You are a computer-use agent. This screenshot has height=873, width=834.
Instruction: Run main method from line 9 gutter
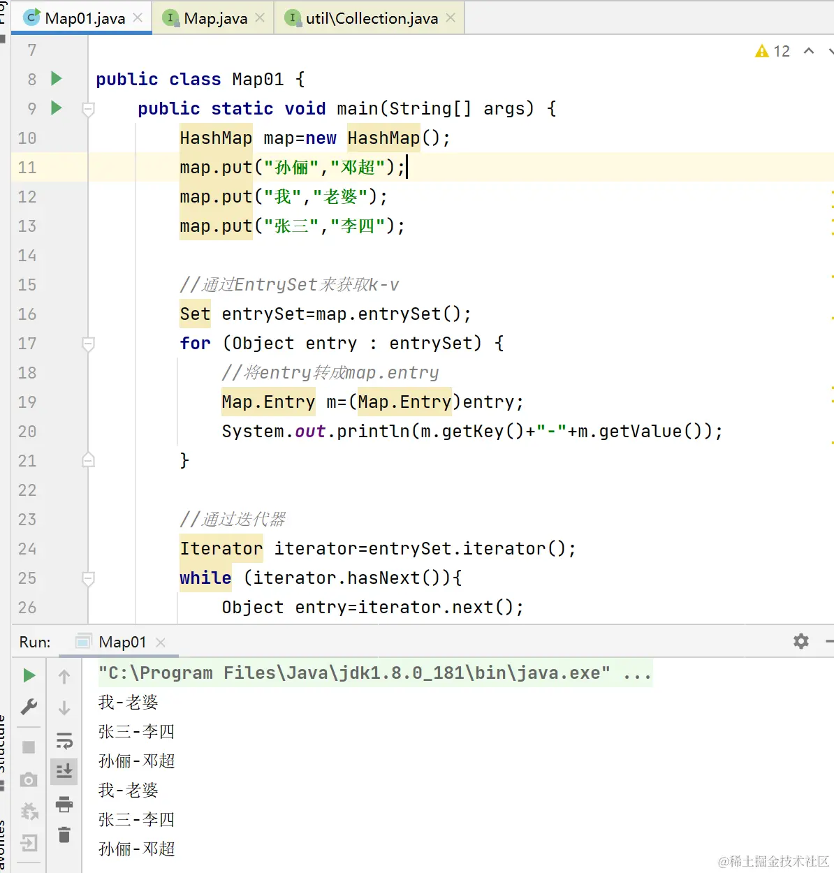[57, 108]
